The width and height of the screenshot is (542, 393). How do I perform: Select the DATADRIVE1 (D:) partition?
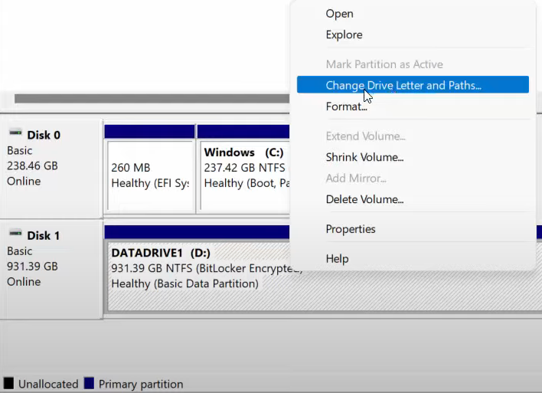[199, 276]
